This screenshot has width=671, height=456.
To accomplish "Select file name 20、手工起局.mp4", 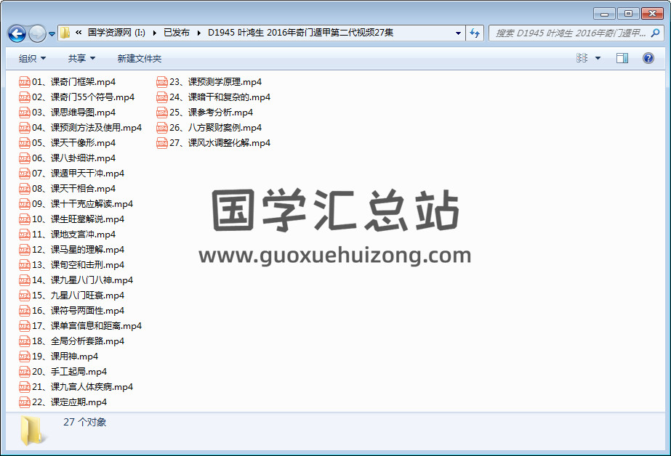I will click(x=69, y=372).
